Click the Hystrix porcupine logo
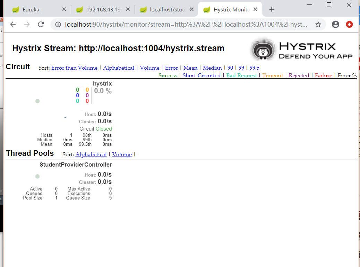The height and width of the screenshot is (267, 360). click(x=263, y=50)
